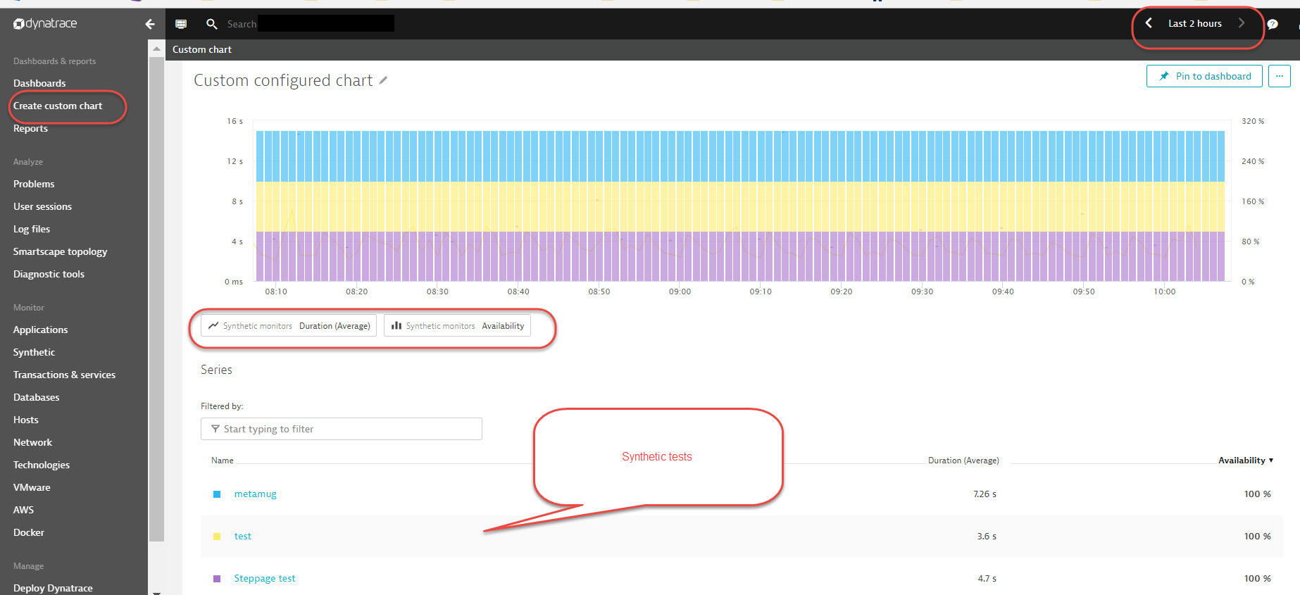Click Pin to dashboard button
Viewport: 1300px width, 595px height.
(1204, 76)
